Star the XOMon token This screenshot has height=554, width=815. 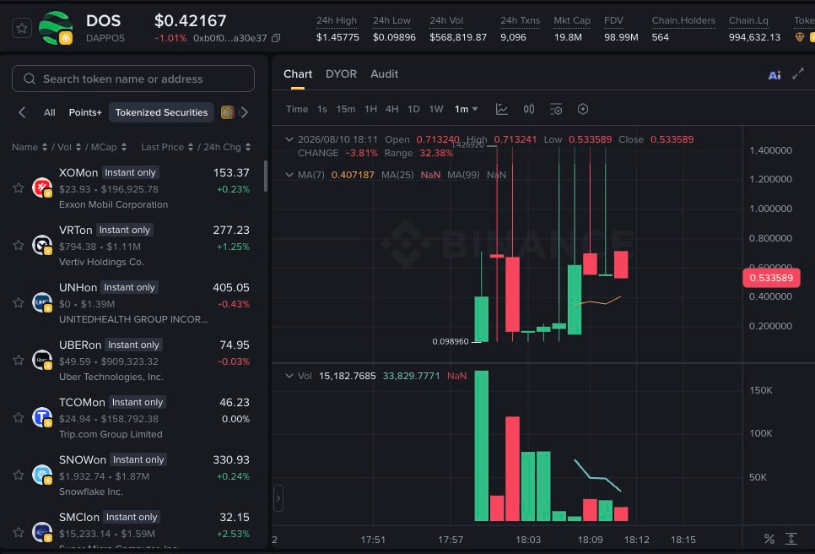(19, 187)
